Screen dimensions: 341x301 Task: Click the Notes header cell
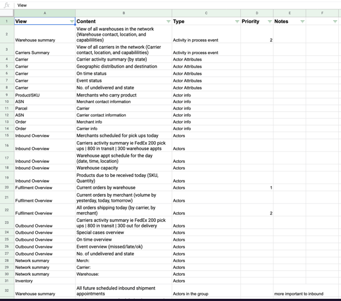tap(290, 21)
